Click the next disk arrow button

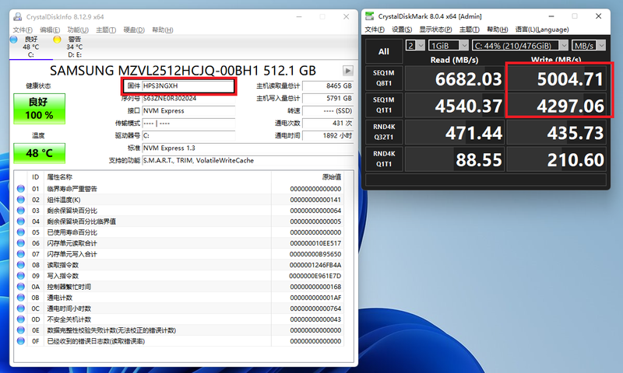(x=348, y=69)
